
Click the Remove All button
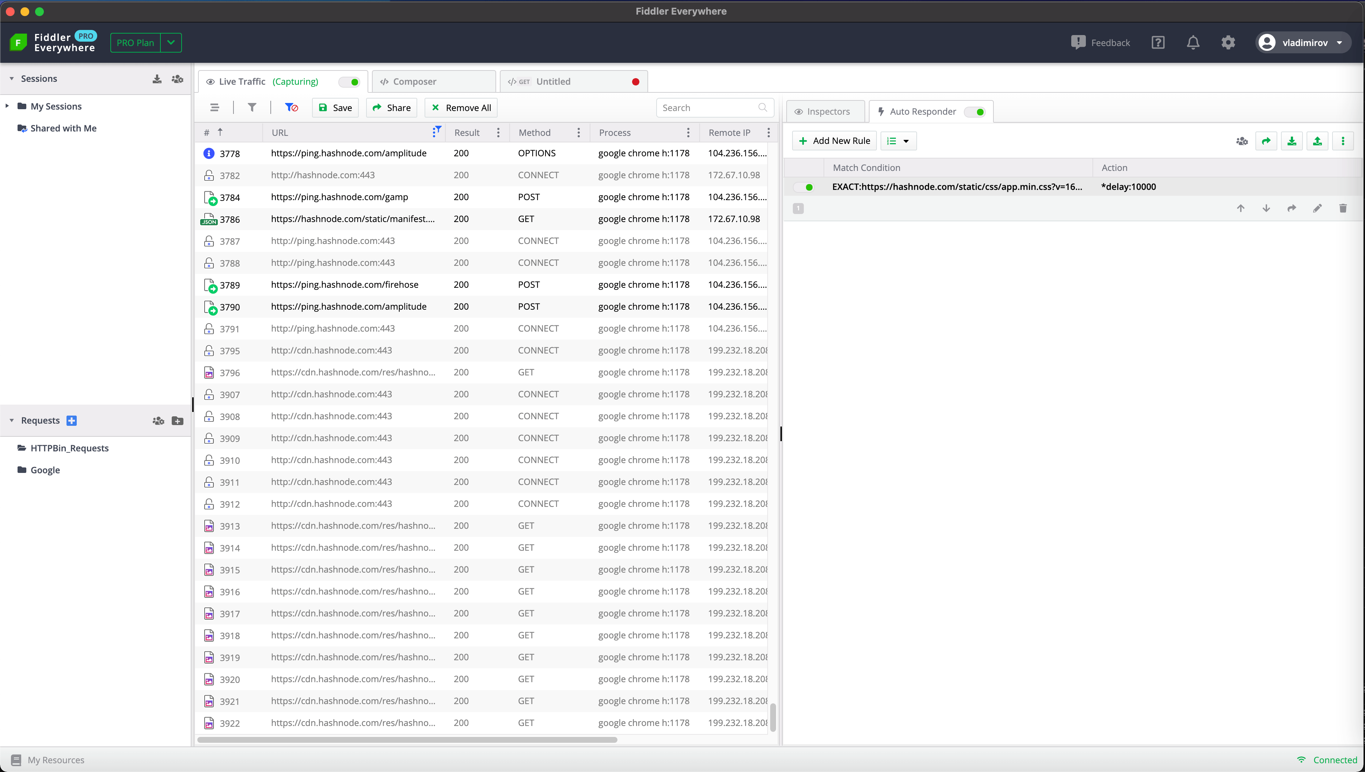[x=461, y=108]
